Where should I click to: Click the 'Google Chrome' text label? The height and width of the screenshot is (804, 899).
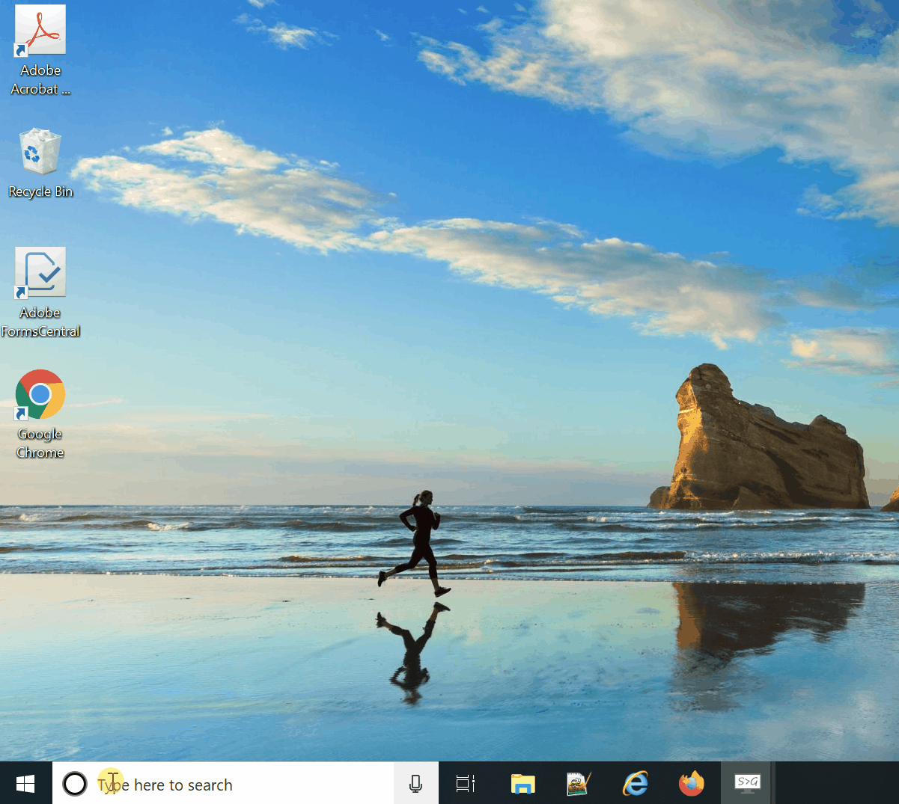pyautogui.click(x=40, y=443)
